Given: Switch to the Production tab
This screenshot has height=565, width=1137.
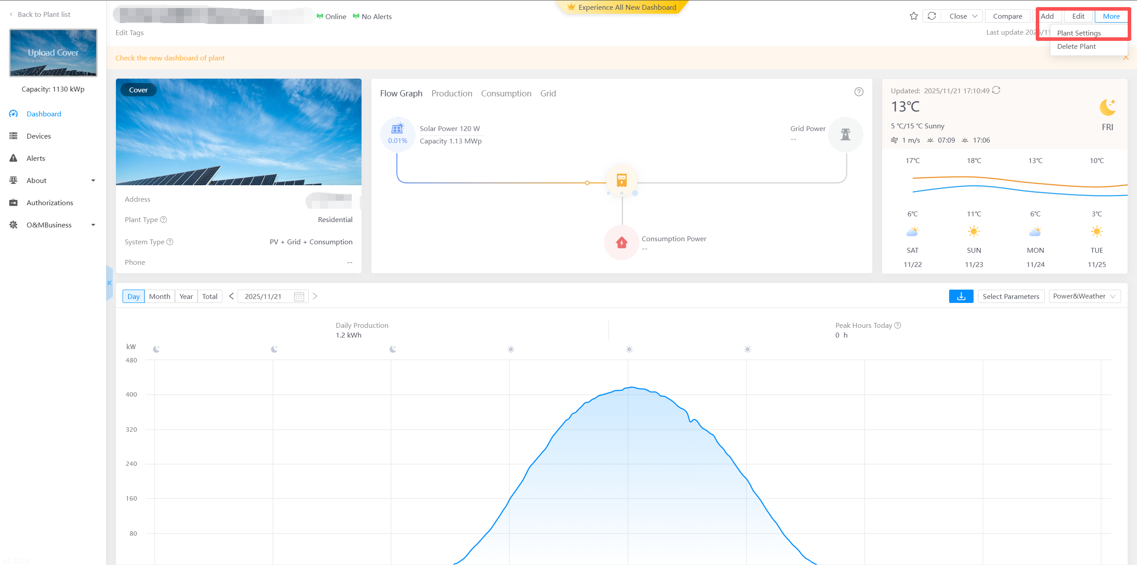Looking at the screenshot, I should coord(452,93).
